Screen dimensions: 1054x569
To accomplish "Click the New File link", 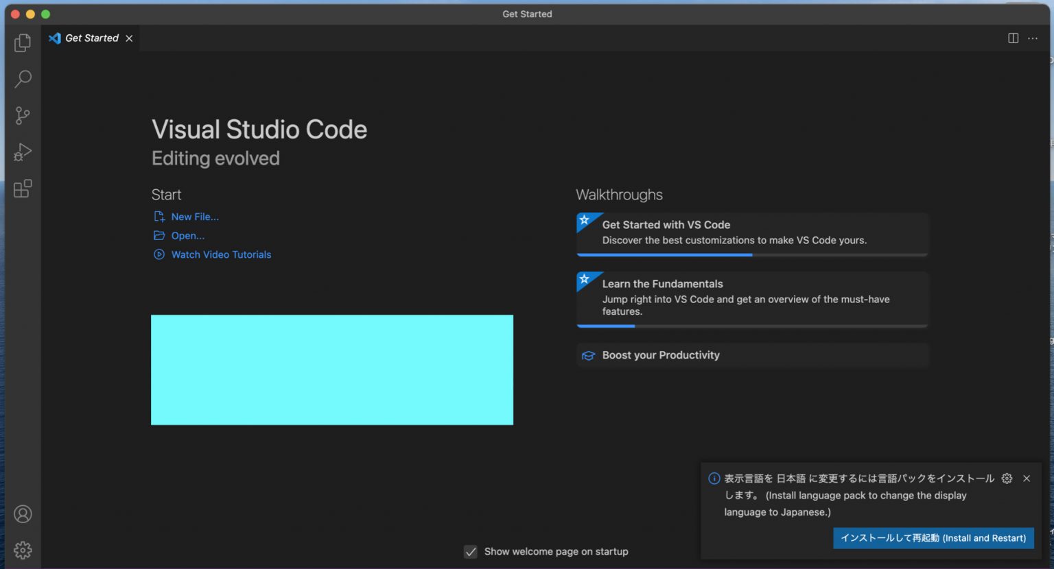I will tap(195, 216).
